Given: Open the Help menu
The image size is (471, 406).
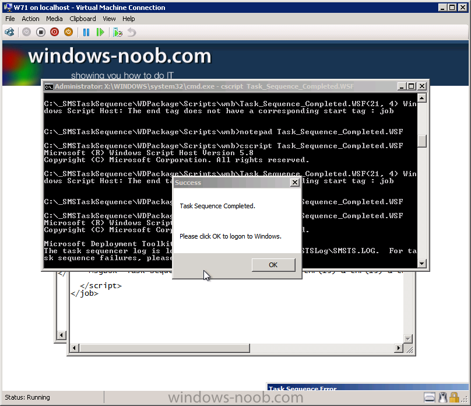Looking at the screenshot, I should tap(129, 19).
